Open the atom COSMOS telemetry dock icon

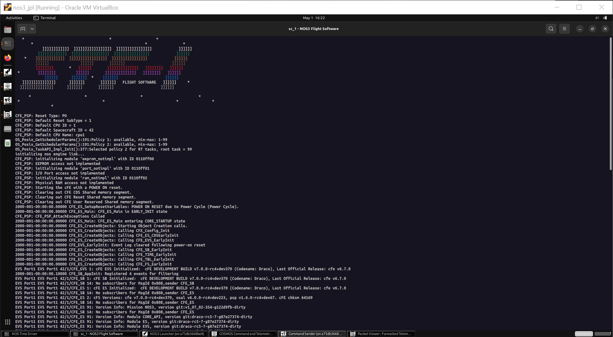[8, 86]
